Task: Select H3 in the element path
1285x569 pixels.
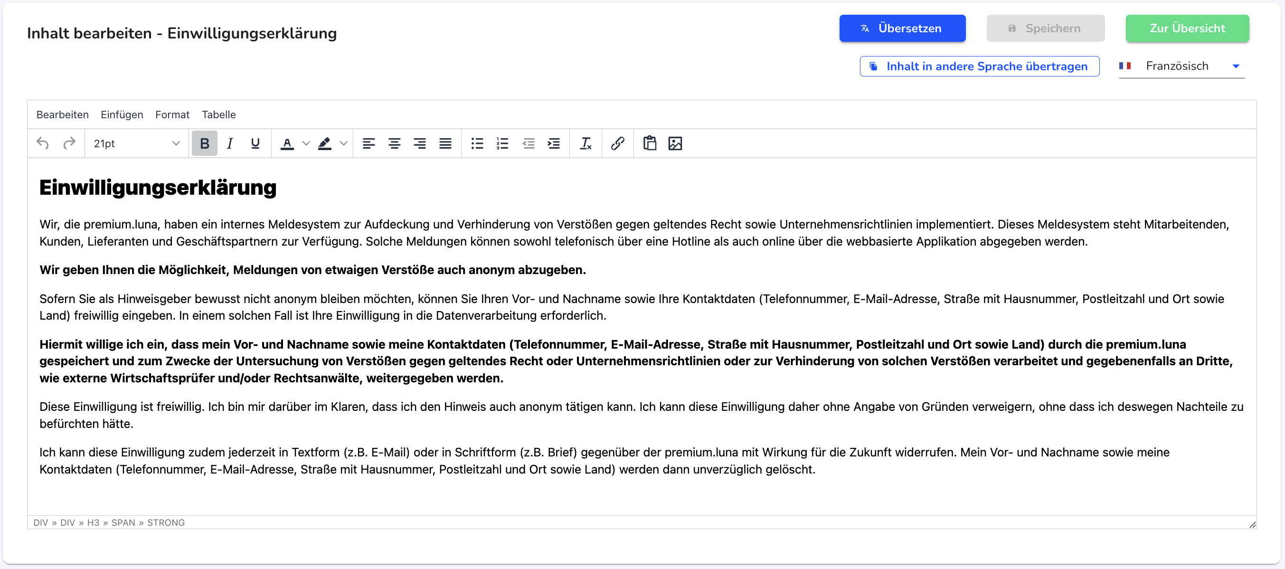Action: coord(93,522)
